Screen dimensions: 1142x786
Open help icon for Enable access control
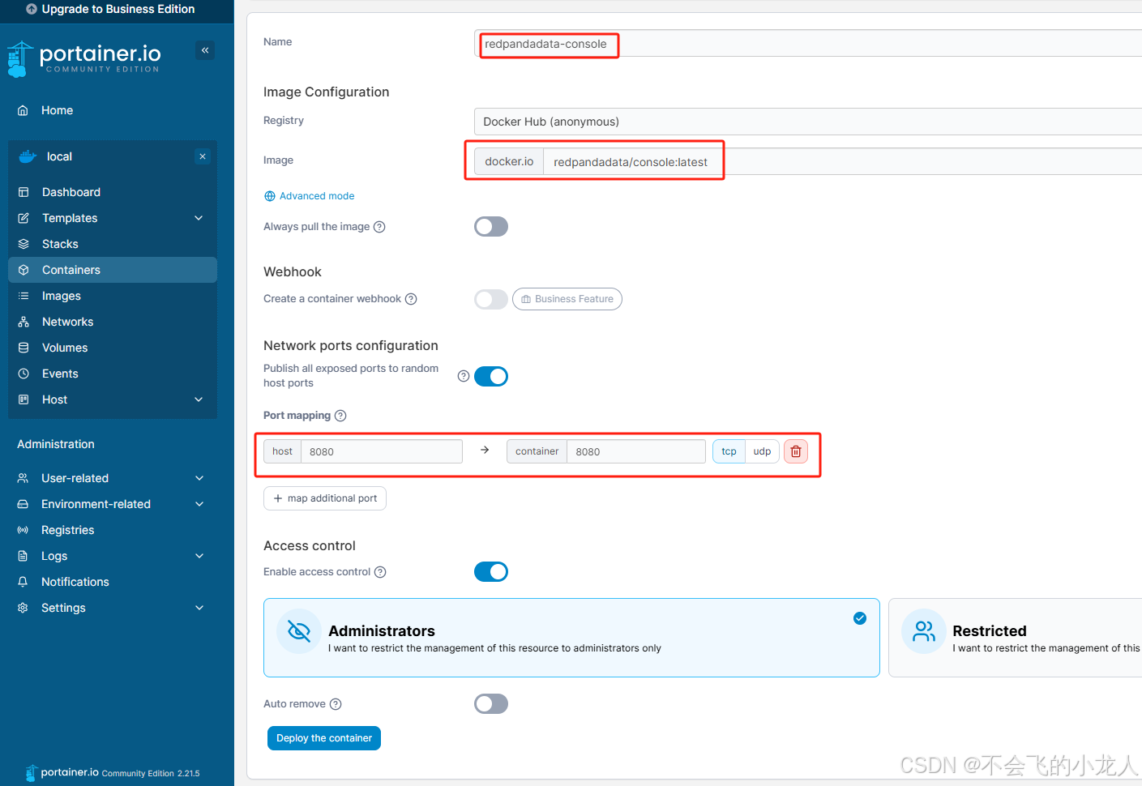coord(380,572)
